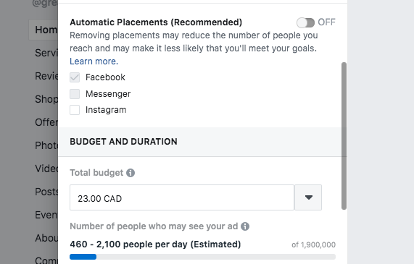Open the Learn more link
Screen dimensions: 414x264
94,61
